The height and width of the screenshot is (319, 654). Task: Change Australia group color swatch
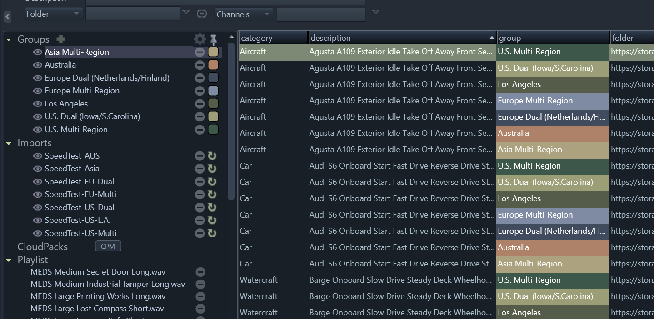[213, 65]
